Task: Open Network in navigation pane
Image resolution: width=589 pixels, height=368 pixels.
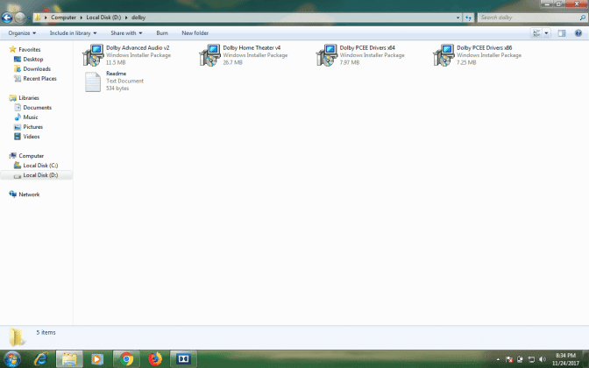Action: point(29,195)
